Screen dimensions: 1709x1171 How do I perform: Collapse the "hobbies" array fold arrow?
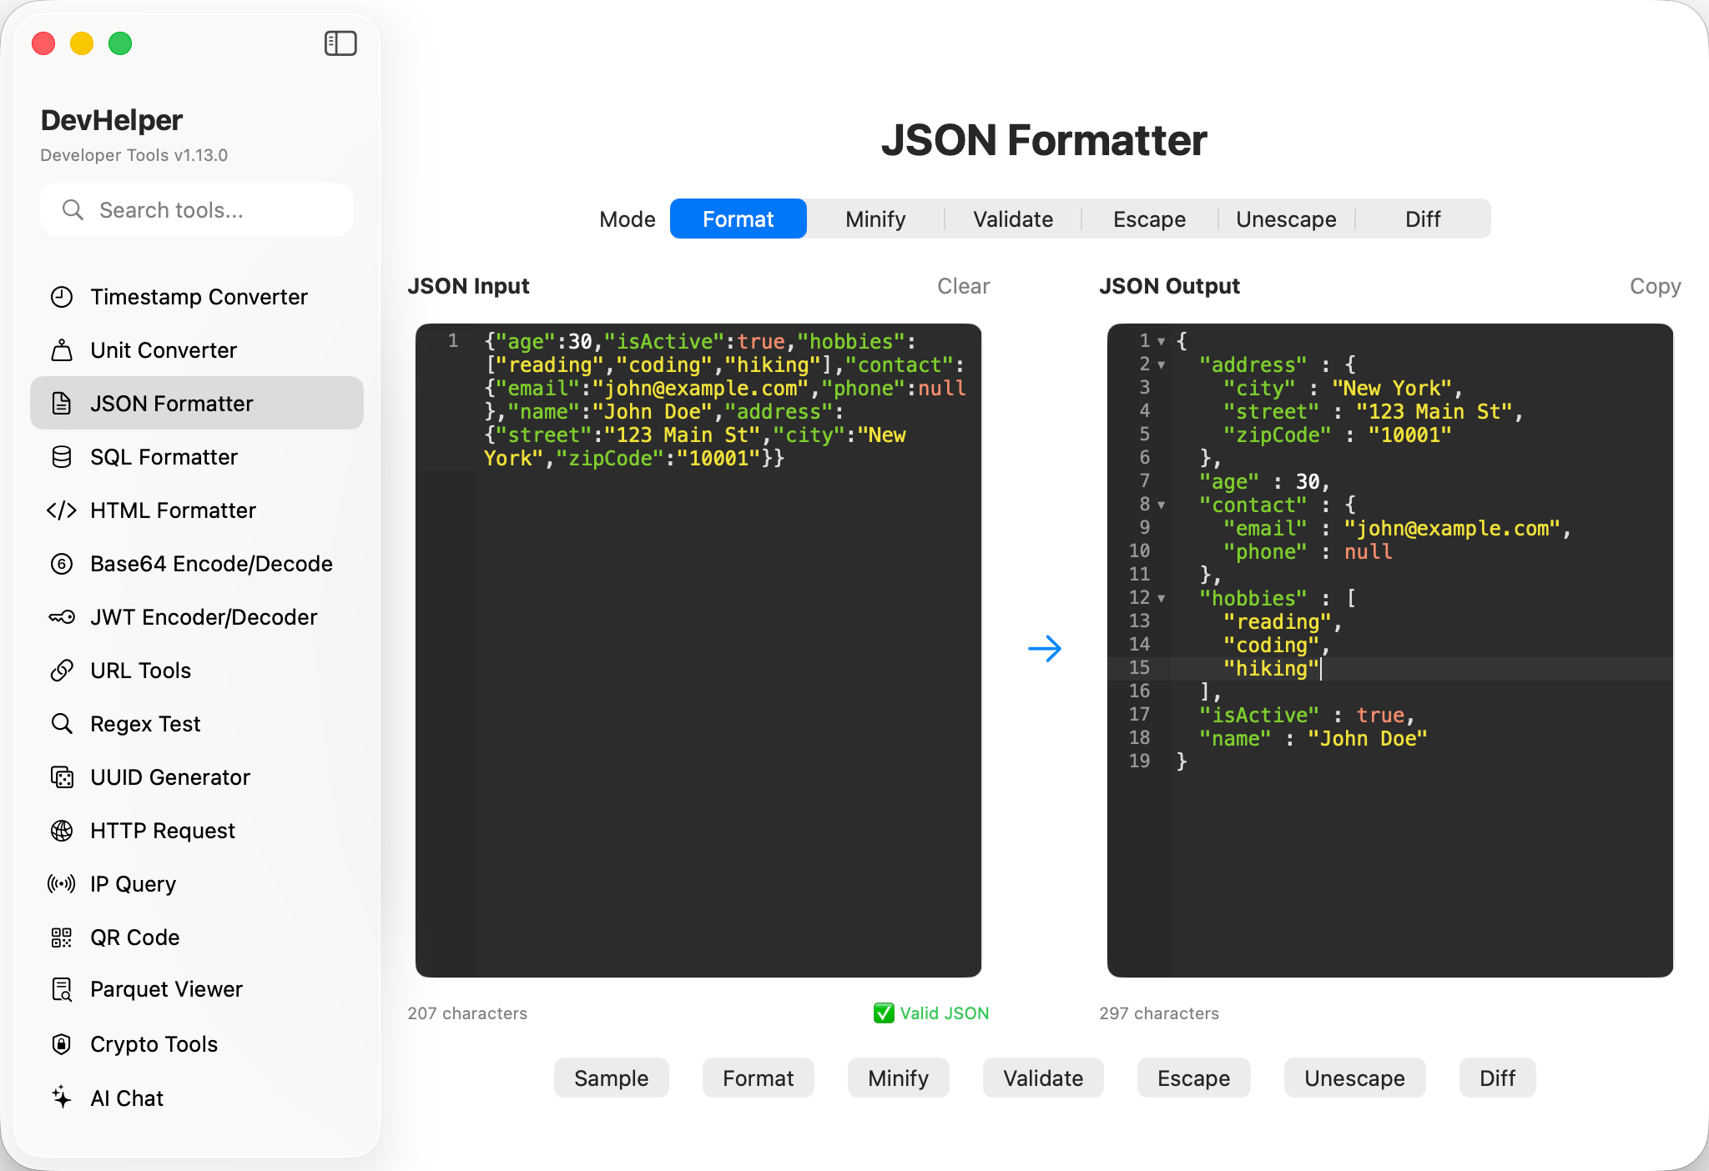click(x=1161, y=598)
